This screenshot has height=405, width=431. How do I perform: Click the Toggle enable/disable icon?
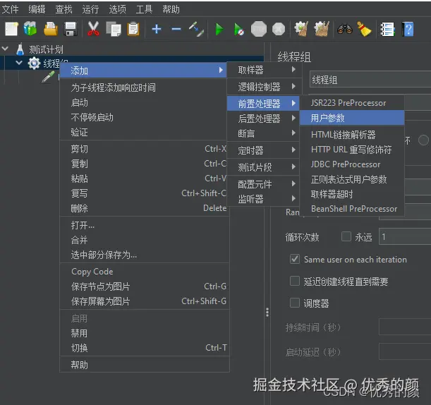tap(196, 29)
